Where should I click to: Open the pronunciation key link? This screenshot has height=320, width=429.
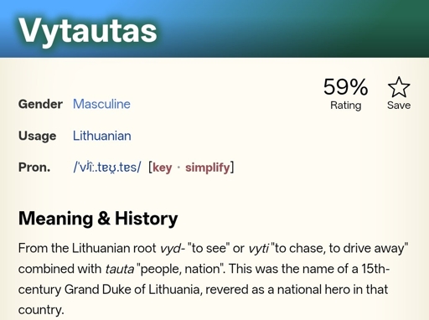tap(163, 168)
